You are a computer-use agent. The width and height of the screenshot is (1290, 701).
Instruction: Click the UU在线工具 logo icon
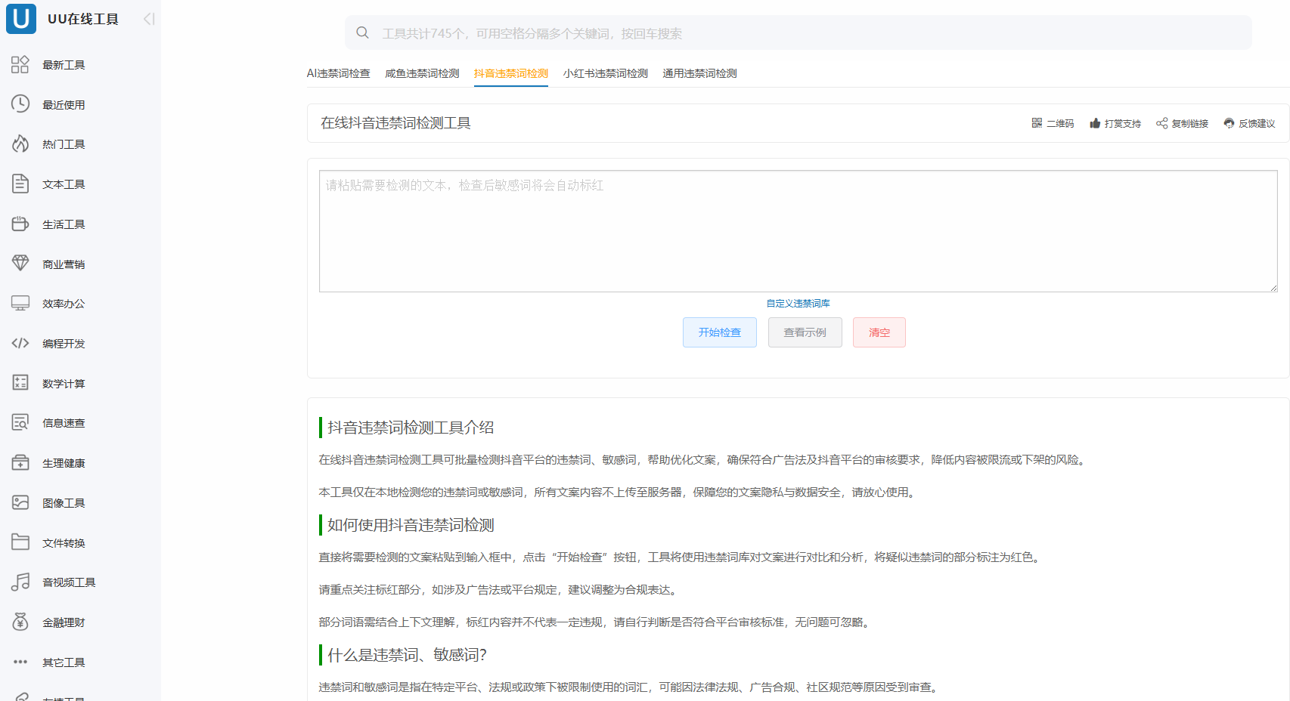pos(21,18)
